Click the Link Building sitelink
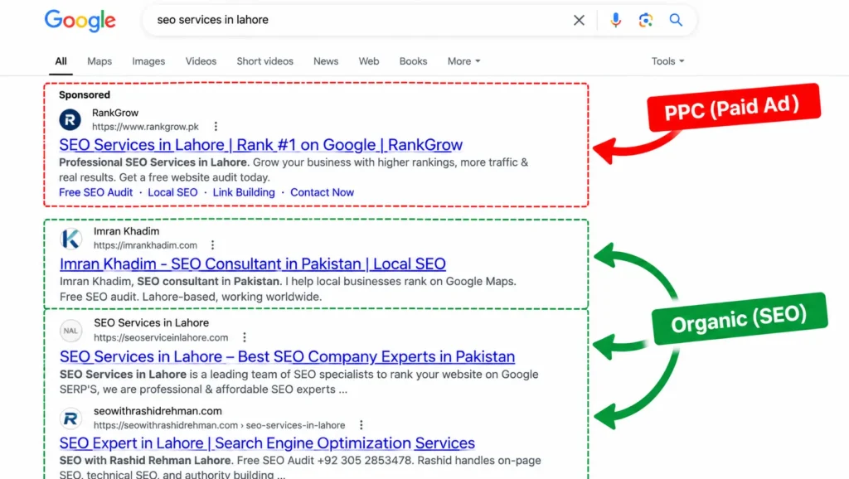 coord(244,192)
